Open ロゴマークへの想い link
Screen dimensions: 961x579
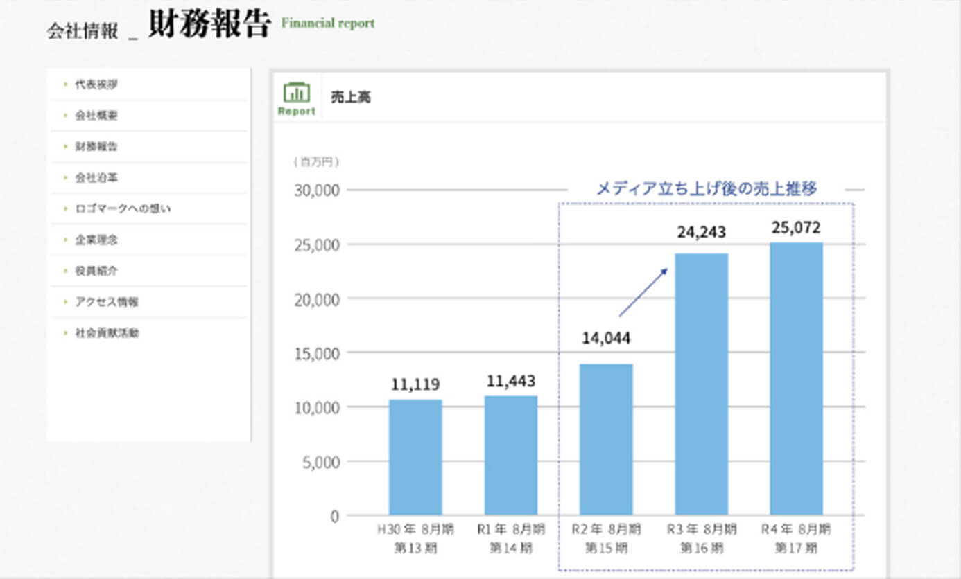click(123, 208)
